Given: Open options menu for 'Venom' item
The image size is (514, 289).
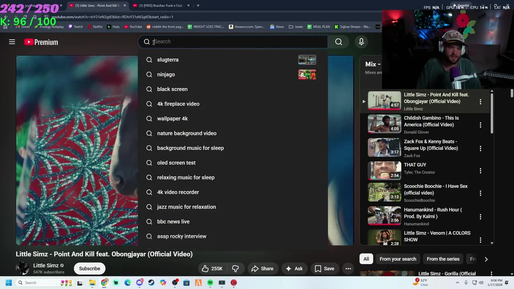Looking at the screenshot, I should coord(480,240).
